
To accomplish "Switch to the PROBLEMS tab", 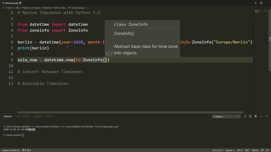I will click(x=38, y=117).
